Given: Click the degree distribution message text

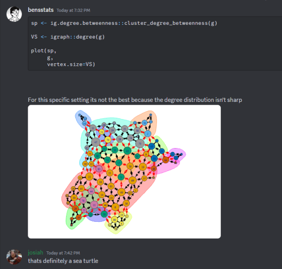Looking at the screenshot, I should point(135,100).
